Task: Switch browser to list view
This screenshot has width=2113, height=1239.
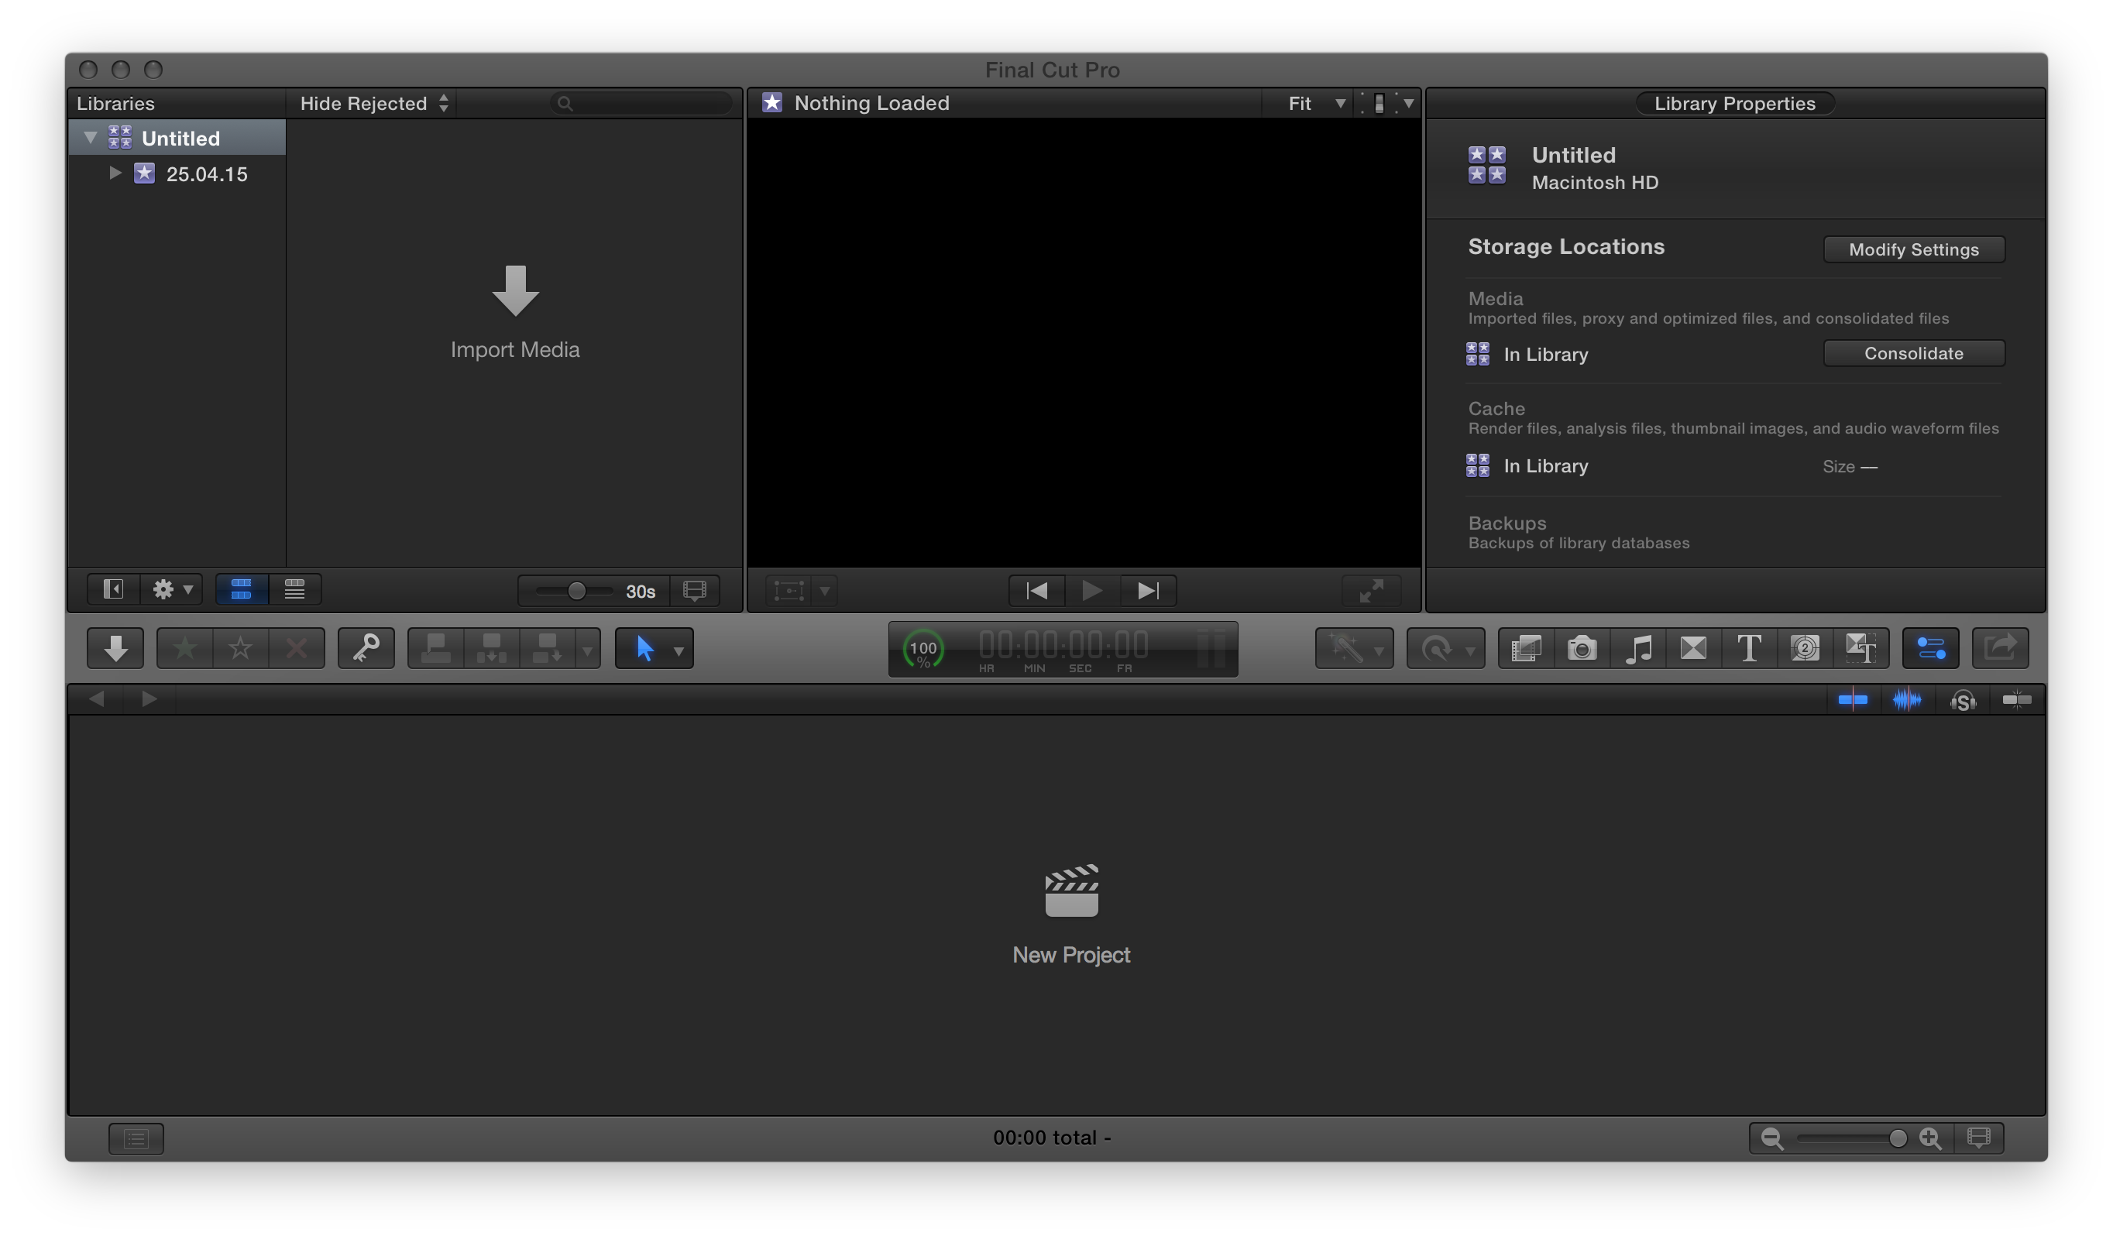Action: point(294,589)
